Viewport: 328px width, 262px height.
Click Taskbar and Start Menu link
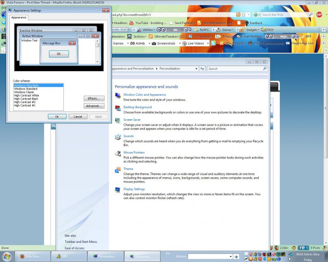81,242
